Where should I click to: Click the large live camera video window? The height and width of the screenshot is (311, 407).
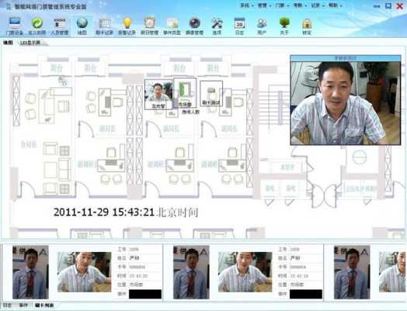coord(346,103)
